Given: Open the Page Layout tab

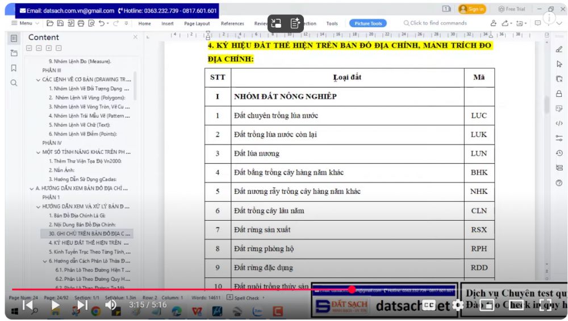Looking at the screenshot, I should click(x=197, y=23).
